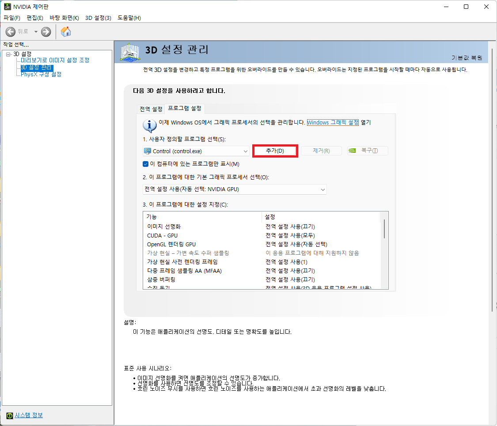Open the preferred graphics processor dropdown
This screenshot has height=426, width=497.
[235, 189]
